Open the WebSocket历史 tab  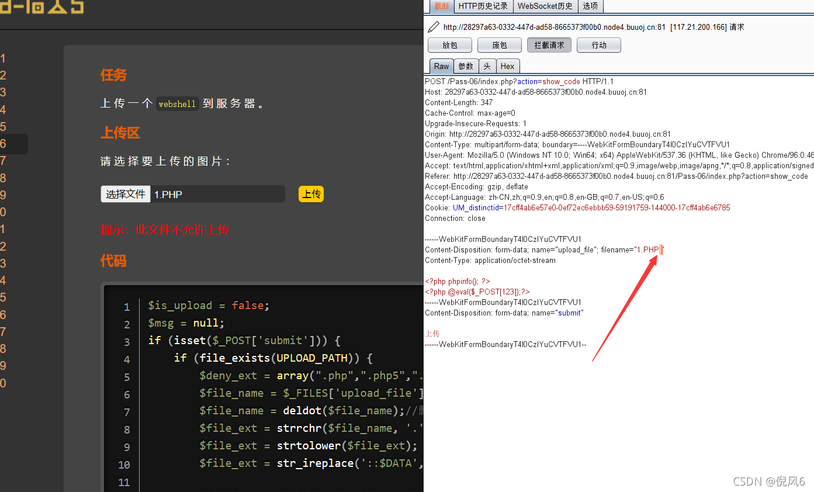point(545,6)
